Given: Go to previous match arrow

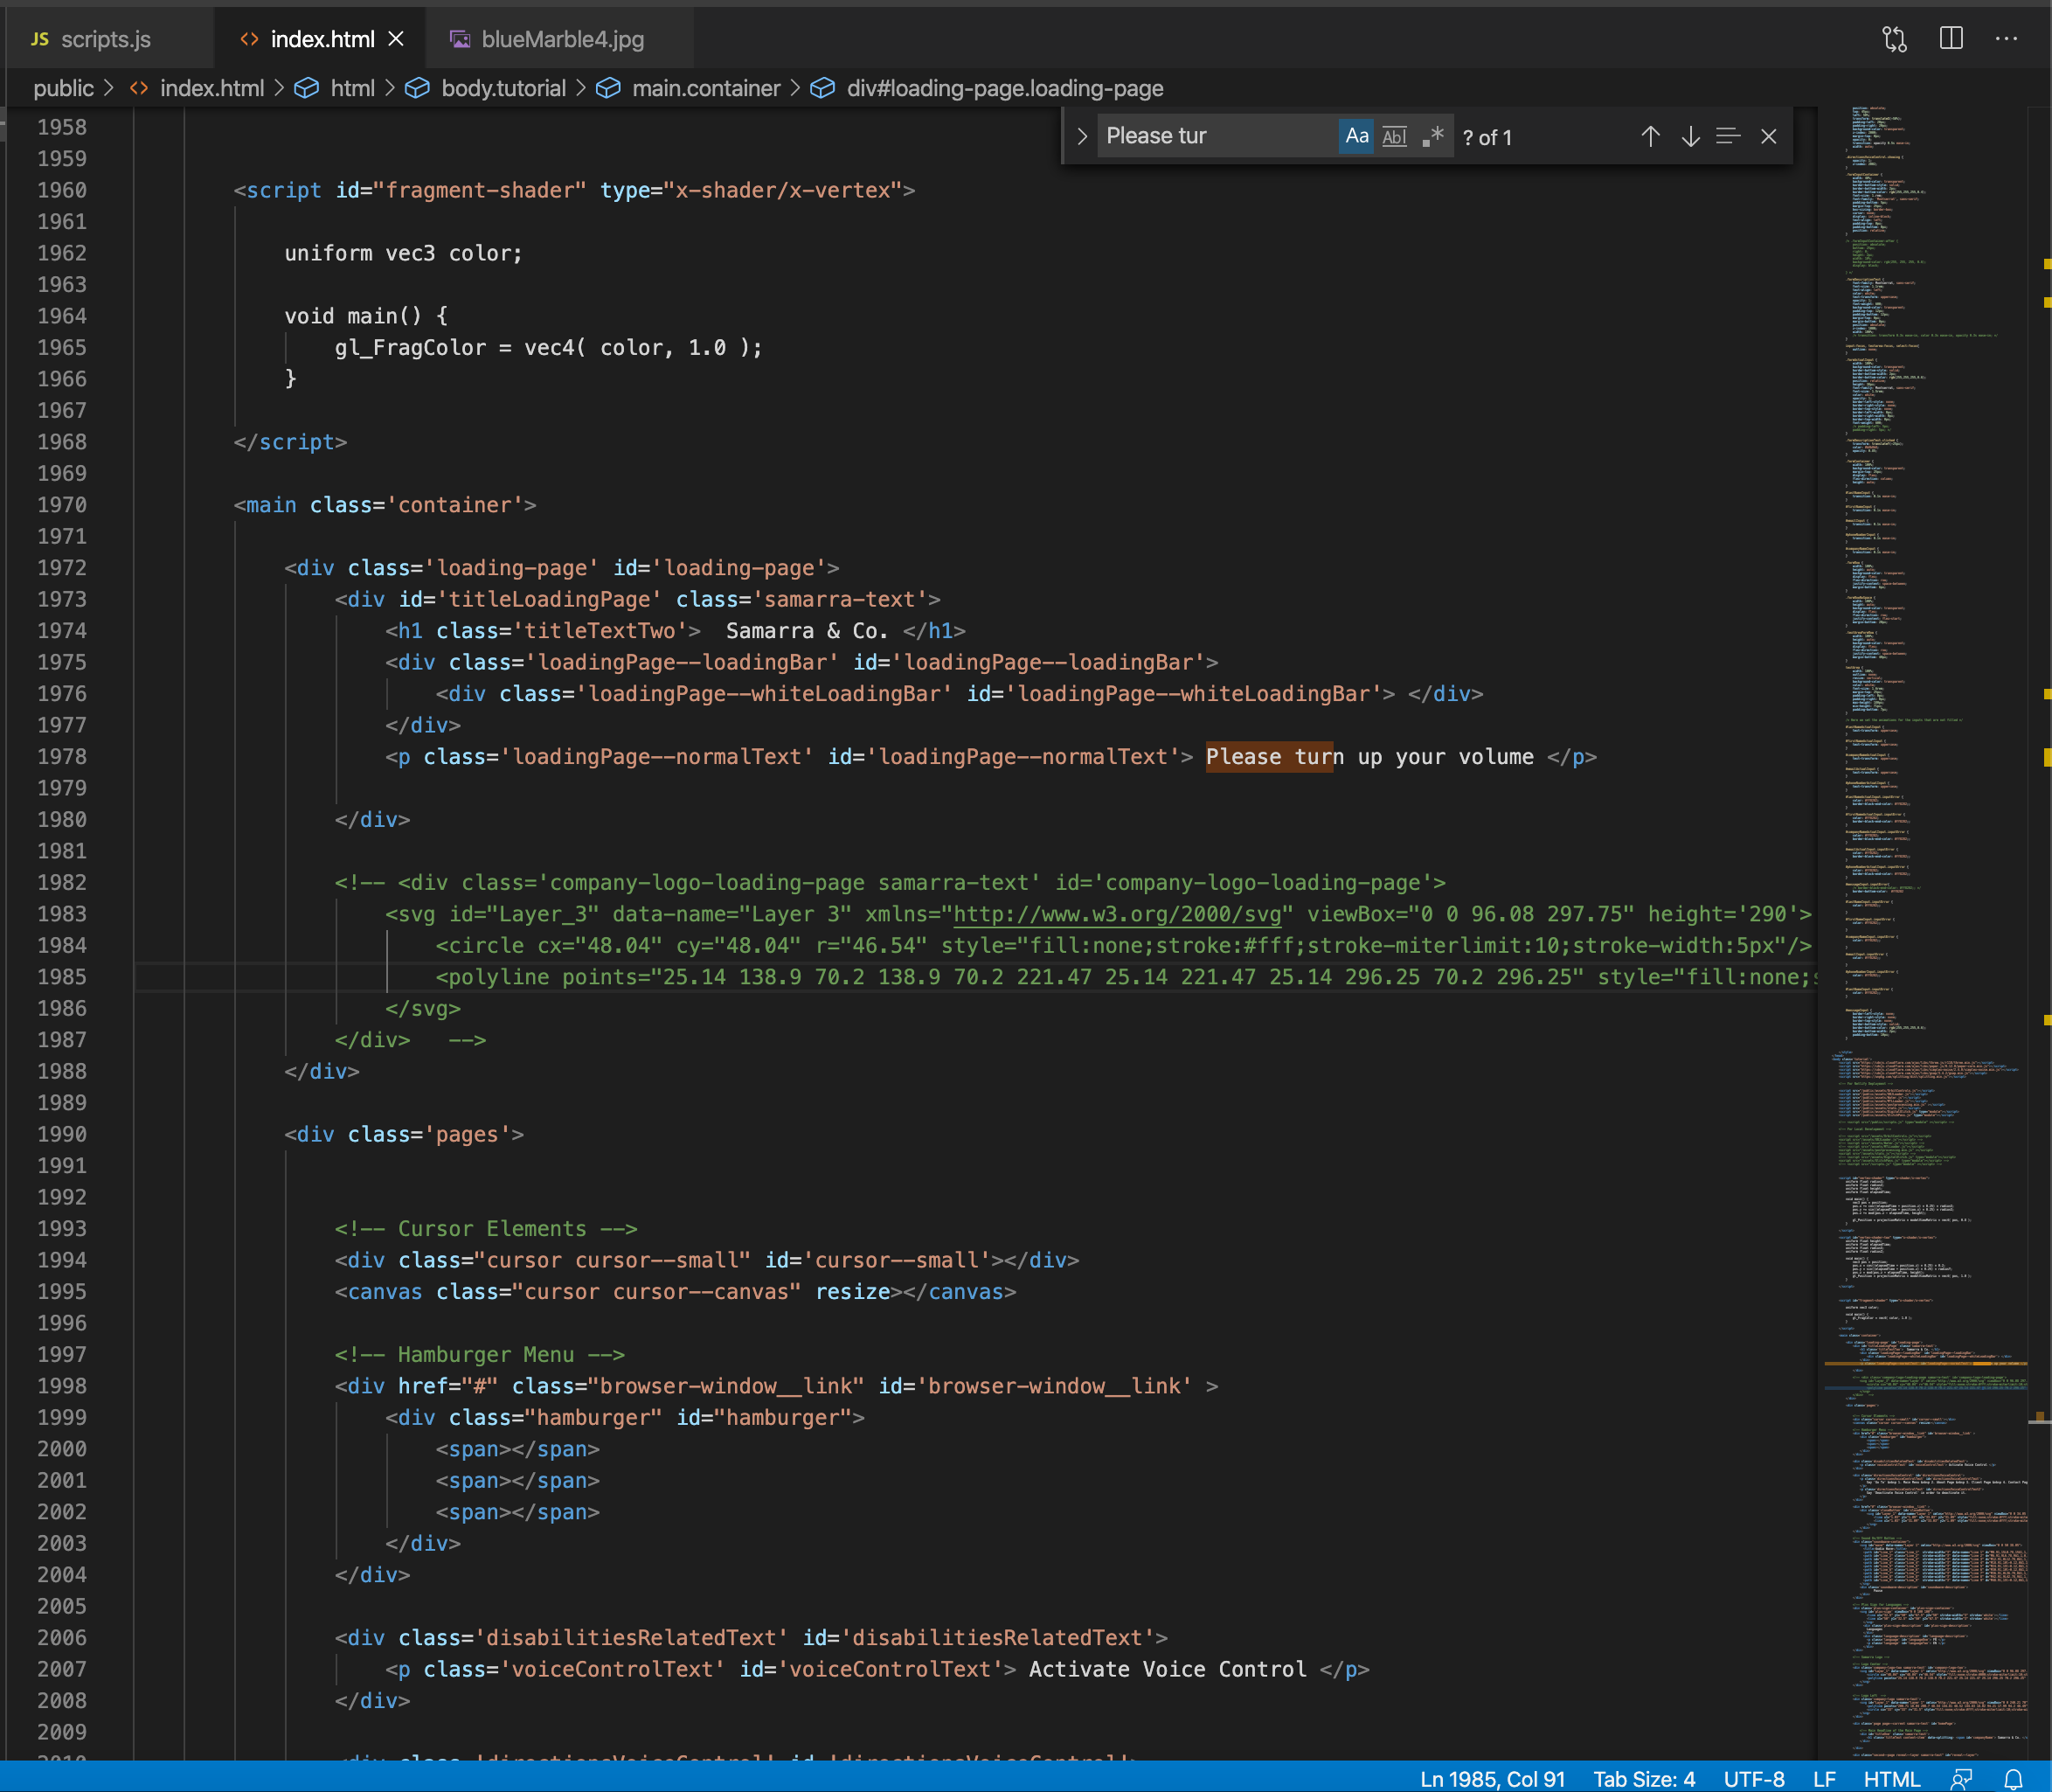Looking at the screenshot, I should 1650,137.
